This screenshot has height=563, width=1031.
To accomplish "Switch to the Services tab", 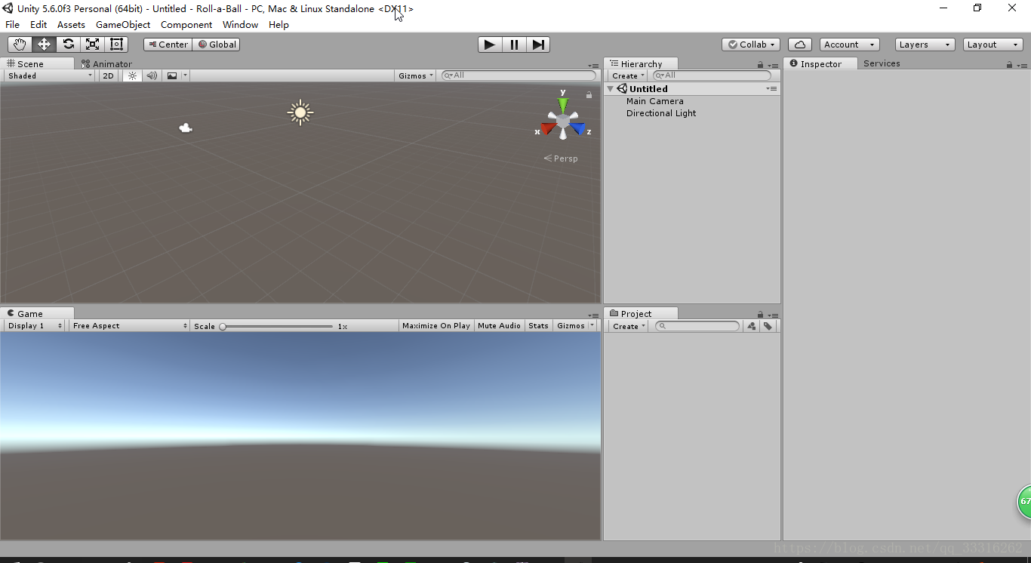I will pos(882,63).
